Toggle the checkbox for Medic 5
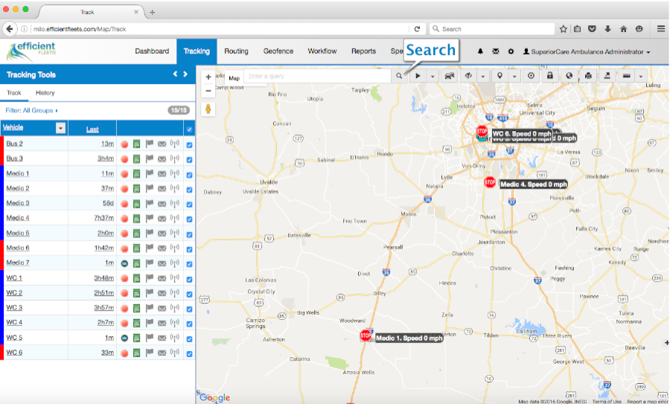 (189, 234)
